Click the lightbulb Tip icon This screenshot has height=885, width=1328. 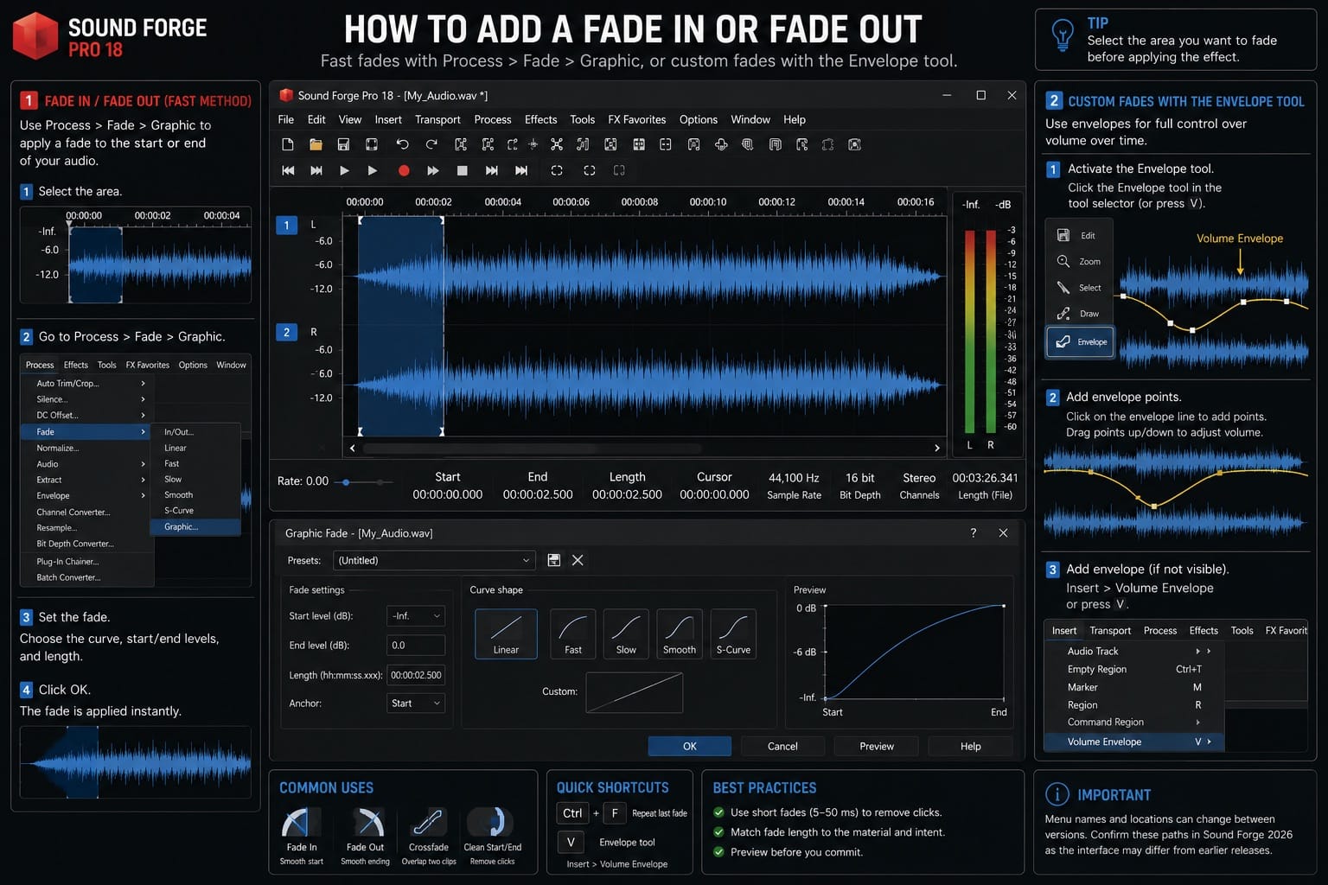click(x=1062, y=35)
